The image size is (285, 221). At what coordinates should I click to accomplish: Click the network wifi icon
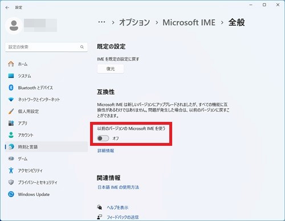(11, 99)
